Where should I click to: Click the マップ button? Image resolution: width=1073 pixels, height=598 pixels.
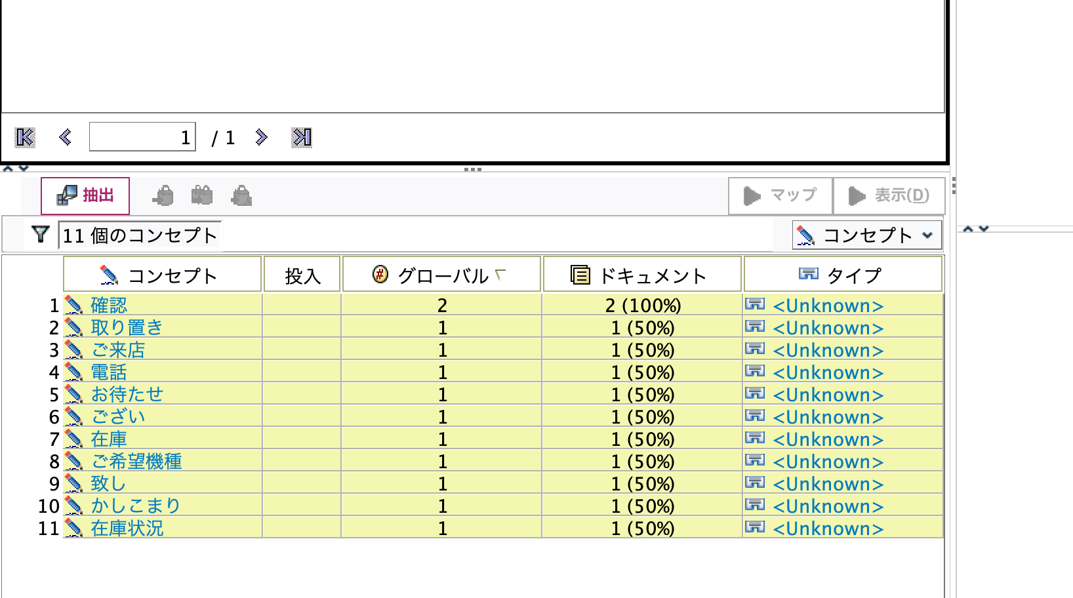780,195
